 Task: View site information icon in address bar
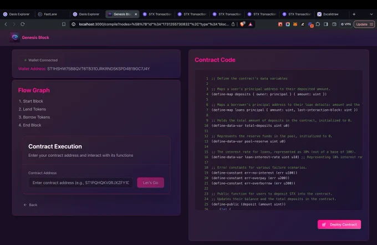click(x=74, y=24)
